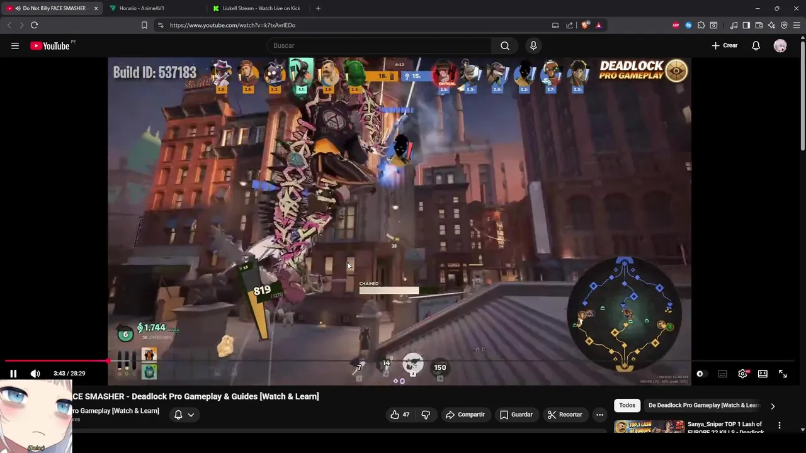Enter fullscreen mode
The width and height of the screenshot is (806, 453).
(783, 374)
